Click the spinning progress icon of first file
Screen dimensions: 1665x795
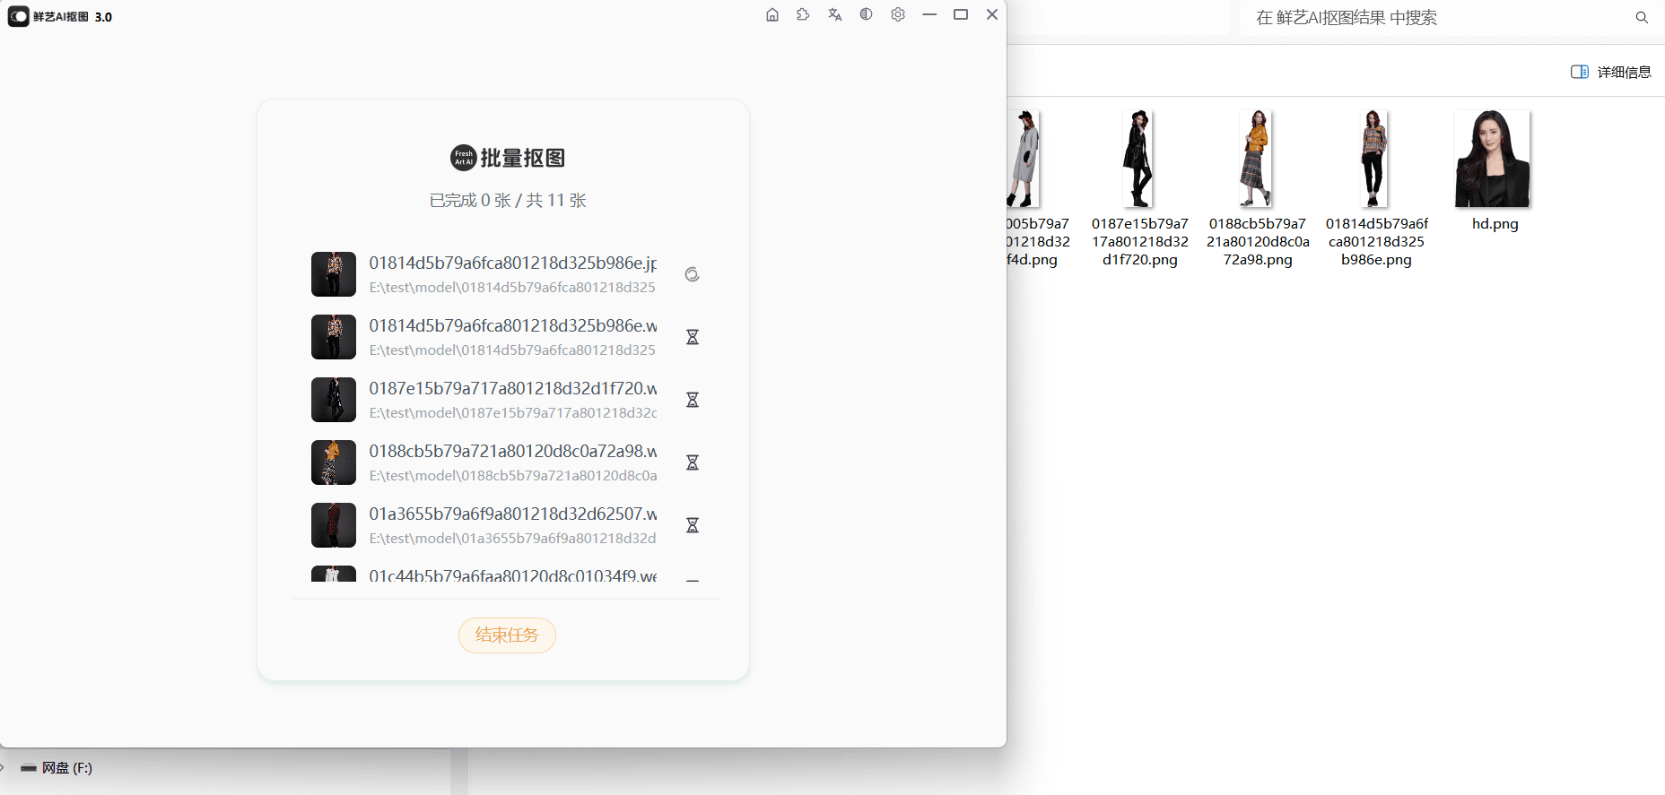[693, 274]
